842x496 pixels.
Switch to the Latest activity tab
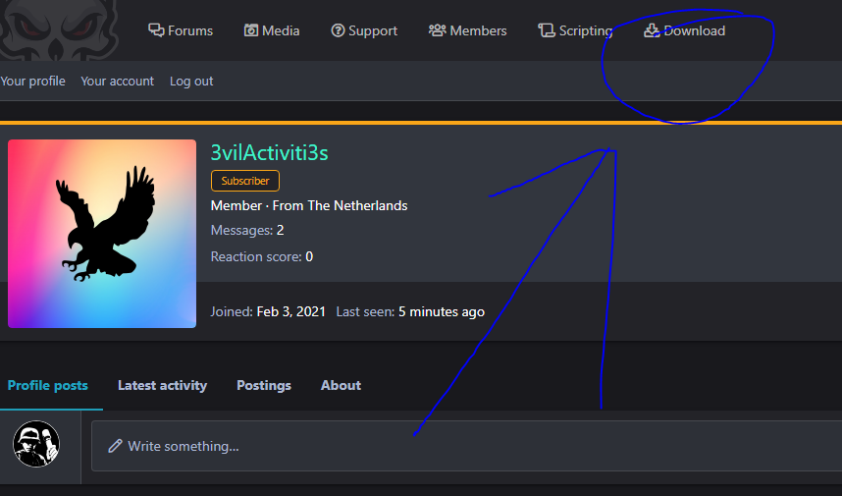click(162, 385)
